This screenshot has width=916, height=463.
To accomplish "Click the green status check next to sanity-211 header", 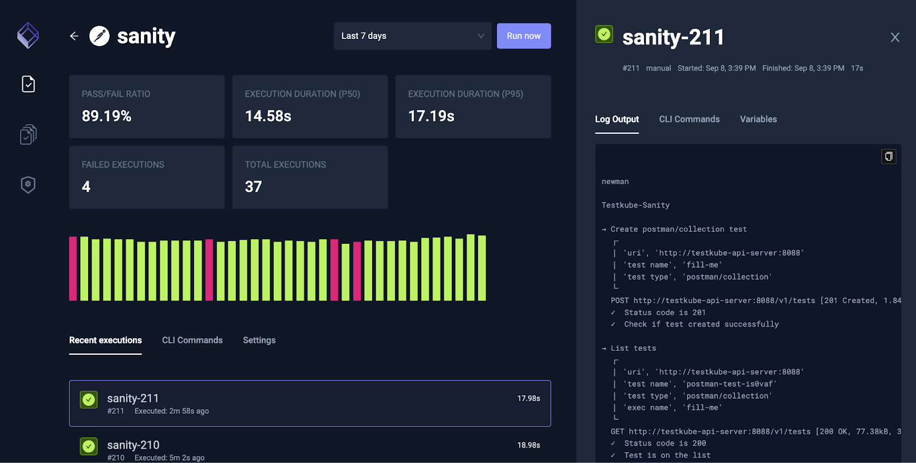I will [604, 34].
